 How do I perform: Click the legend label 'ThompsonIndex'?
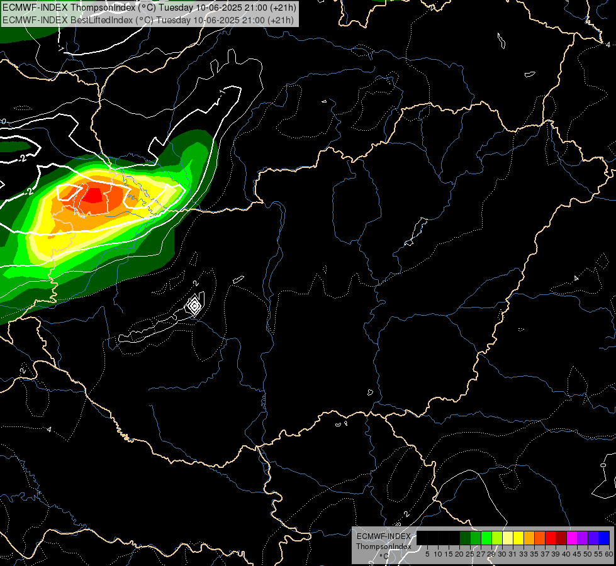pos(384,547)
